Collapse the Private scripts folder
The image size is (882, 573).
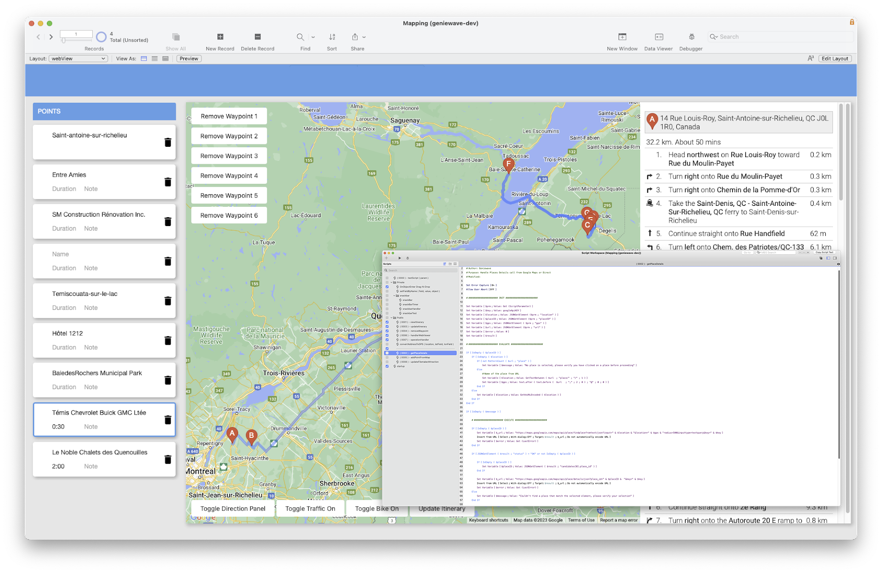[x=392, y=282]
